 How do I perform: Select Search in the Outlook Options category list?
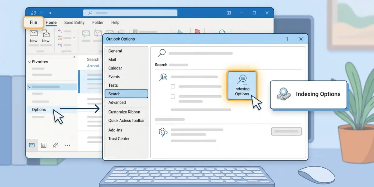click(x=126, y=94)
